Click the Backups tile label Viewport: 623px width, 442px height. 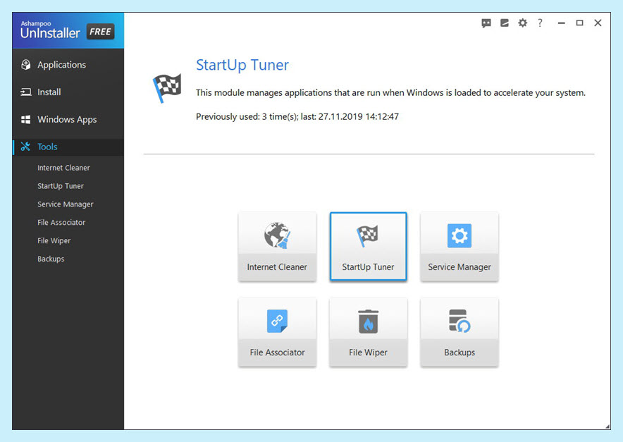click(x=459, y=352)
